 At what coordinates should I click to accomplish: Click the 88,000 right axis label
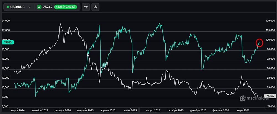click(x=270, y=68)
